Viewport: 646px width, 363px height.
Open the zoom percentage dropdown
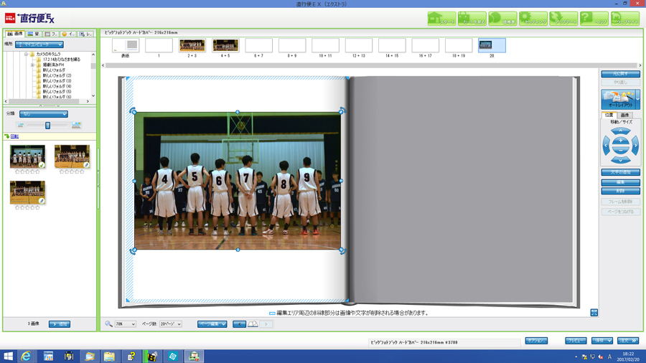point(125,324)
